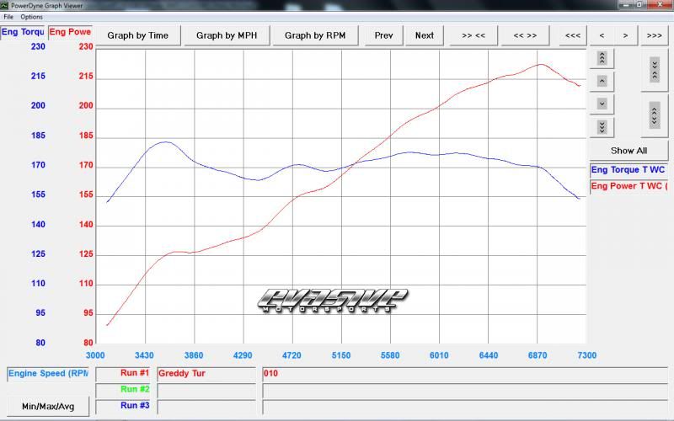Image resolution: width=674 pixels, height=421 pixels.
Task: Click the single up chevron button
Action: [x=602, y=81]
